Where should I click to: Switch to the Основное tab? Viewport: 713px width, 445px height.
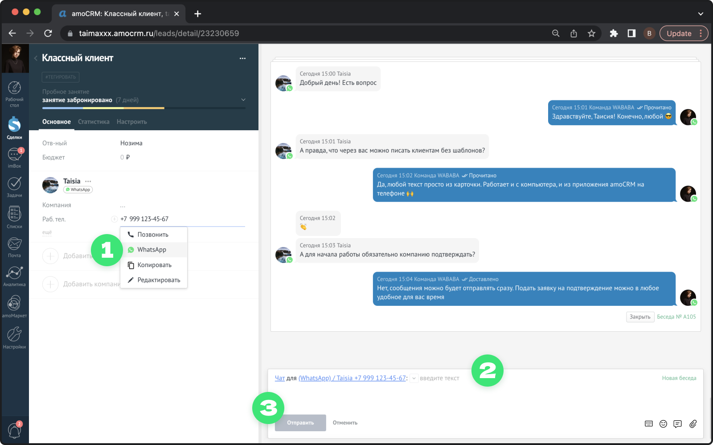point(57,122)
